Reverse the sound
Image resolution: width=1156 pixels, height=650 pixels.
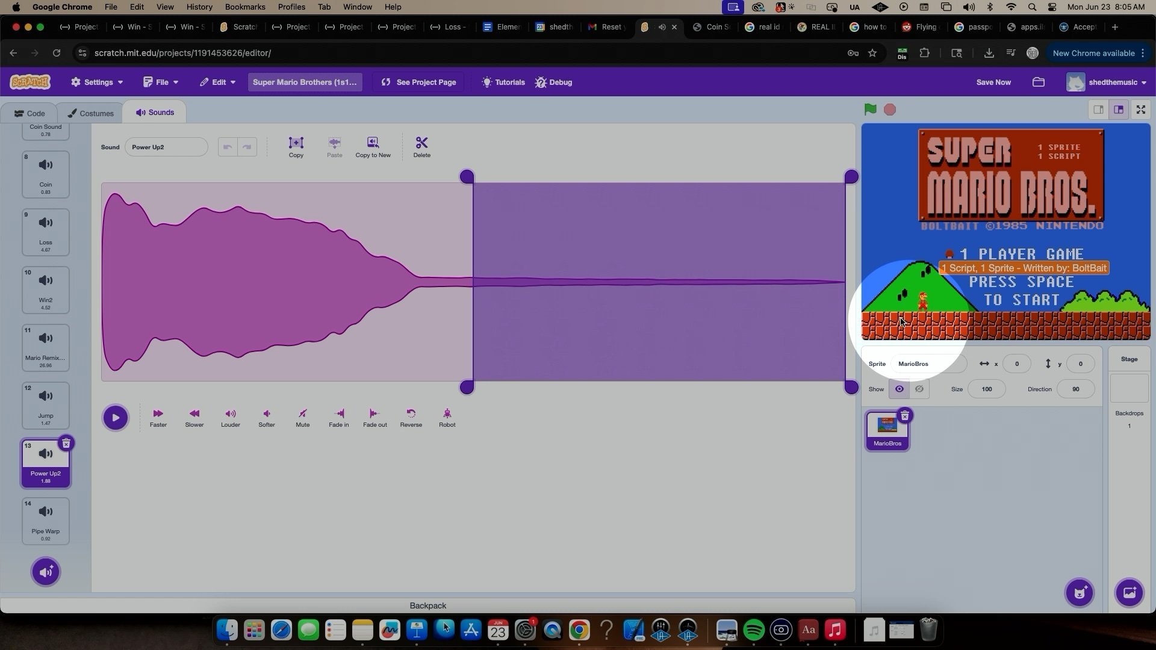click(411, 418)
